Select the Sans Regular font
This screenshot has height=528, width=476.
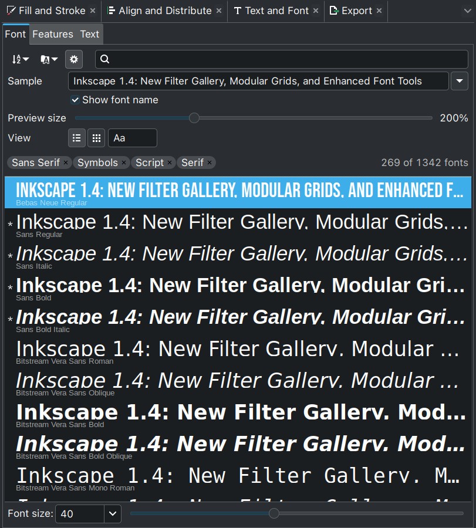(238, 224)
